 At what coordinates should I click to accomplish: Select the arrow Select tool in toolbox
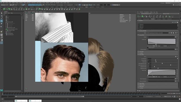click(1, 13)
